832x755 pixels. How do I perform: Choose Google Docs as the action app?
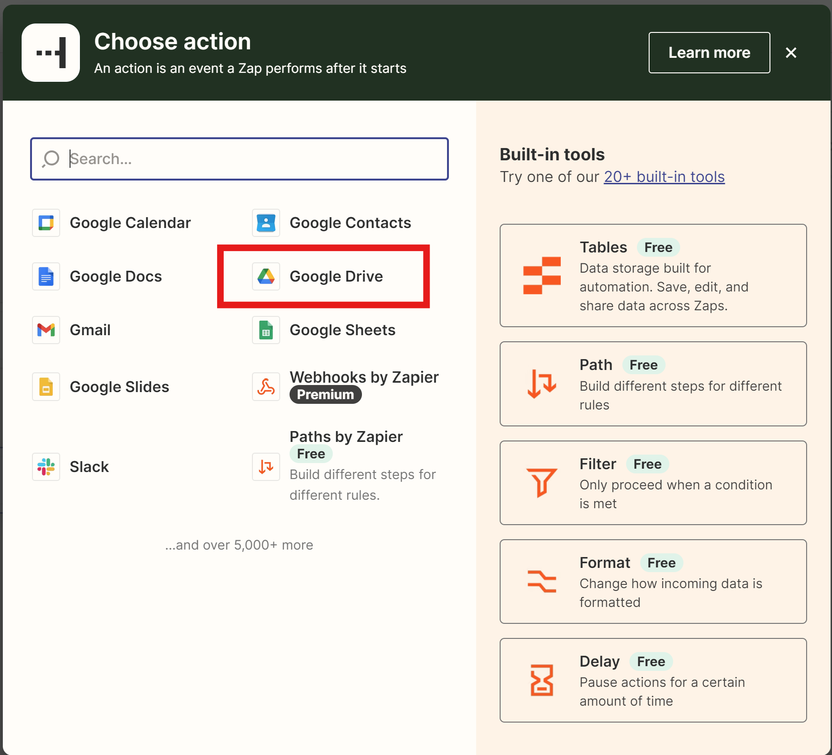click(116, 276)
